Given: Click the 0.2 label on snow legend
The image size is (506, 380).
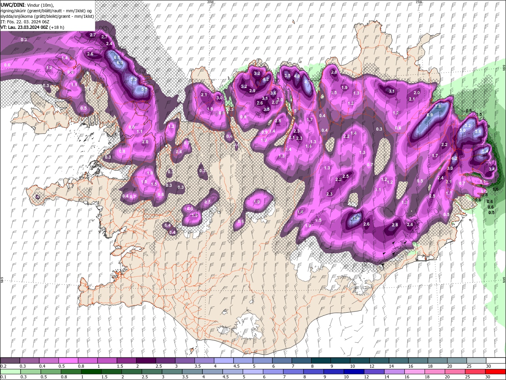Looking at the screenshot, I should point(3,366).
